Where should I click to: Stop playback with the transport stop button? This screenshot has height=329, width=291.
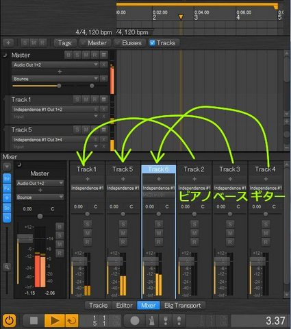pyautogui.click(x=34, y=321)
